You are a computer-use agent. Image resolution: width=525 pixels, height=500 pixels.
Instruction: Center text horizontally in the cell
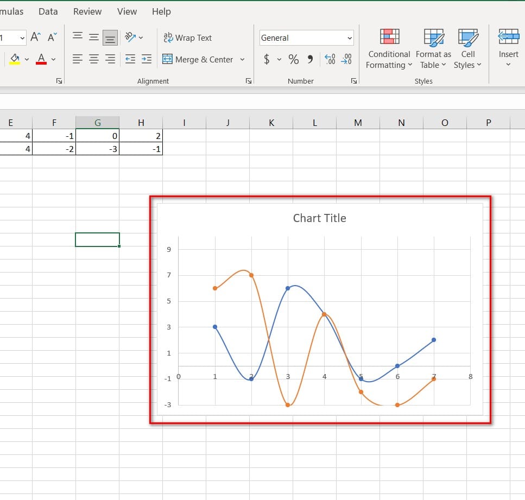(x=94, y=59)
